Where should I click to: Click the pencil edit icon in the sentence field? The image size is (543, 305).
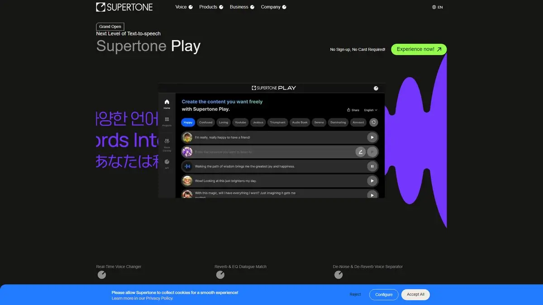point(360,152)
